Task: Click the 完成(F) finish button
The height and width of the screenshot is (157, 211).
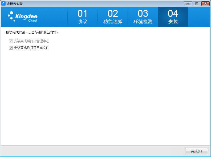Action: 196,151
